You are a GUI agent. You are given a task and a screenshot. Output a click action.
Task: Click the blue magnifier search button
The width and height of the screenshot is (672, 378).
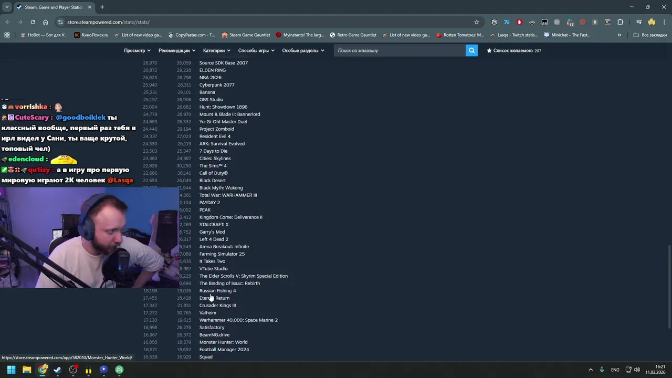pyautogui.click(x=471, y=50)
